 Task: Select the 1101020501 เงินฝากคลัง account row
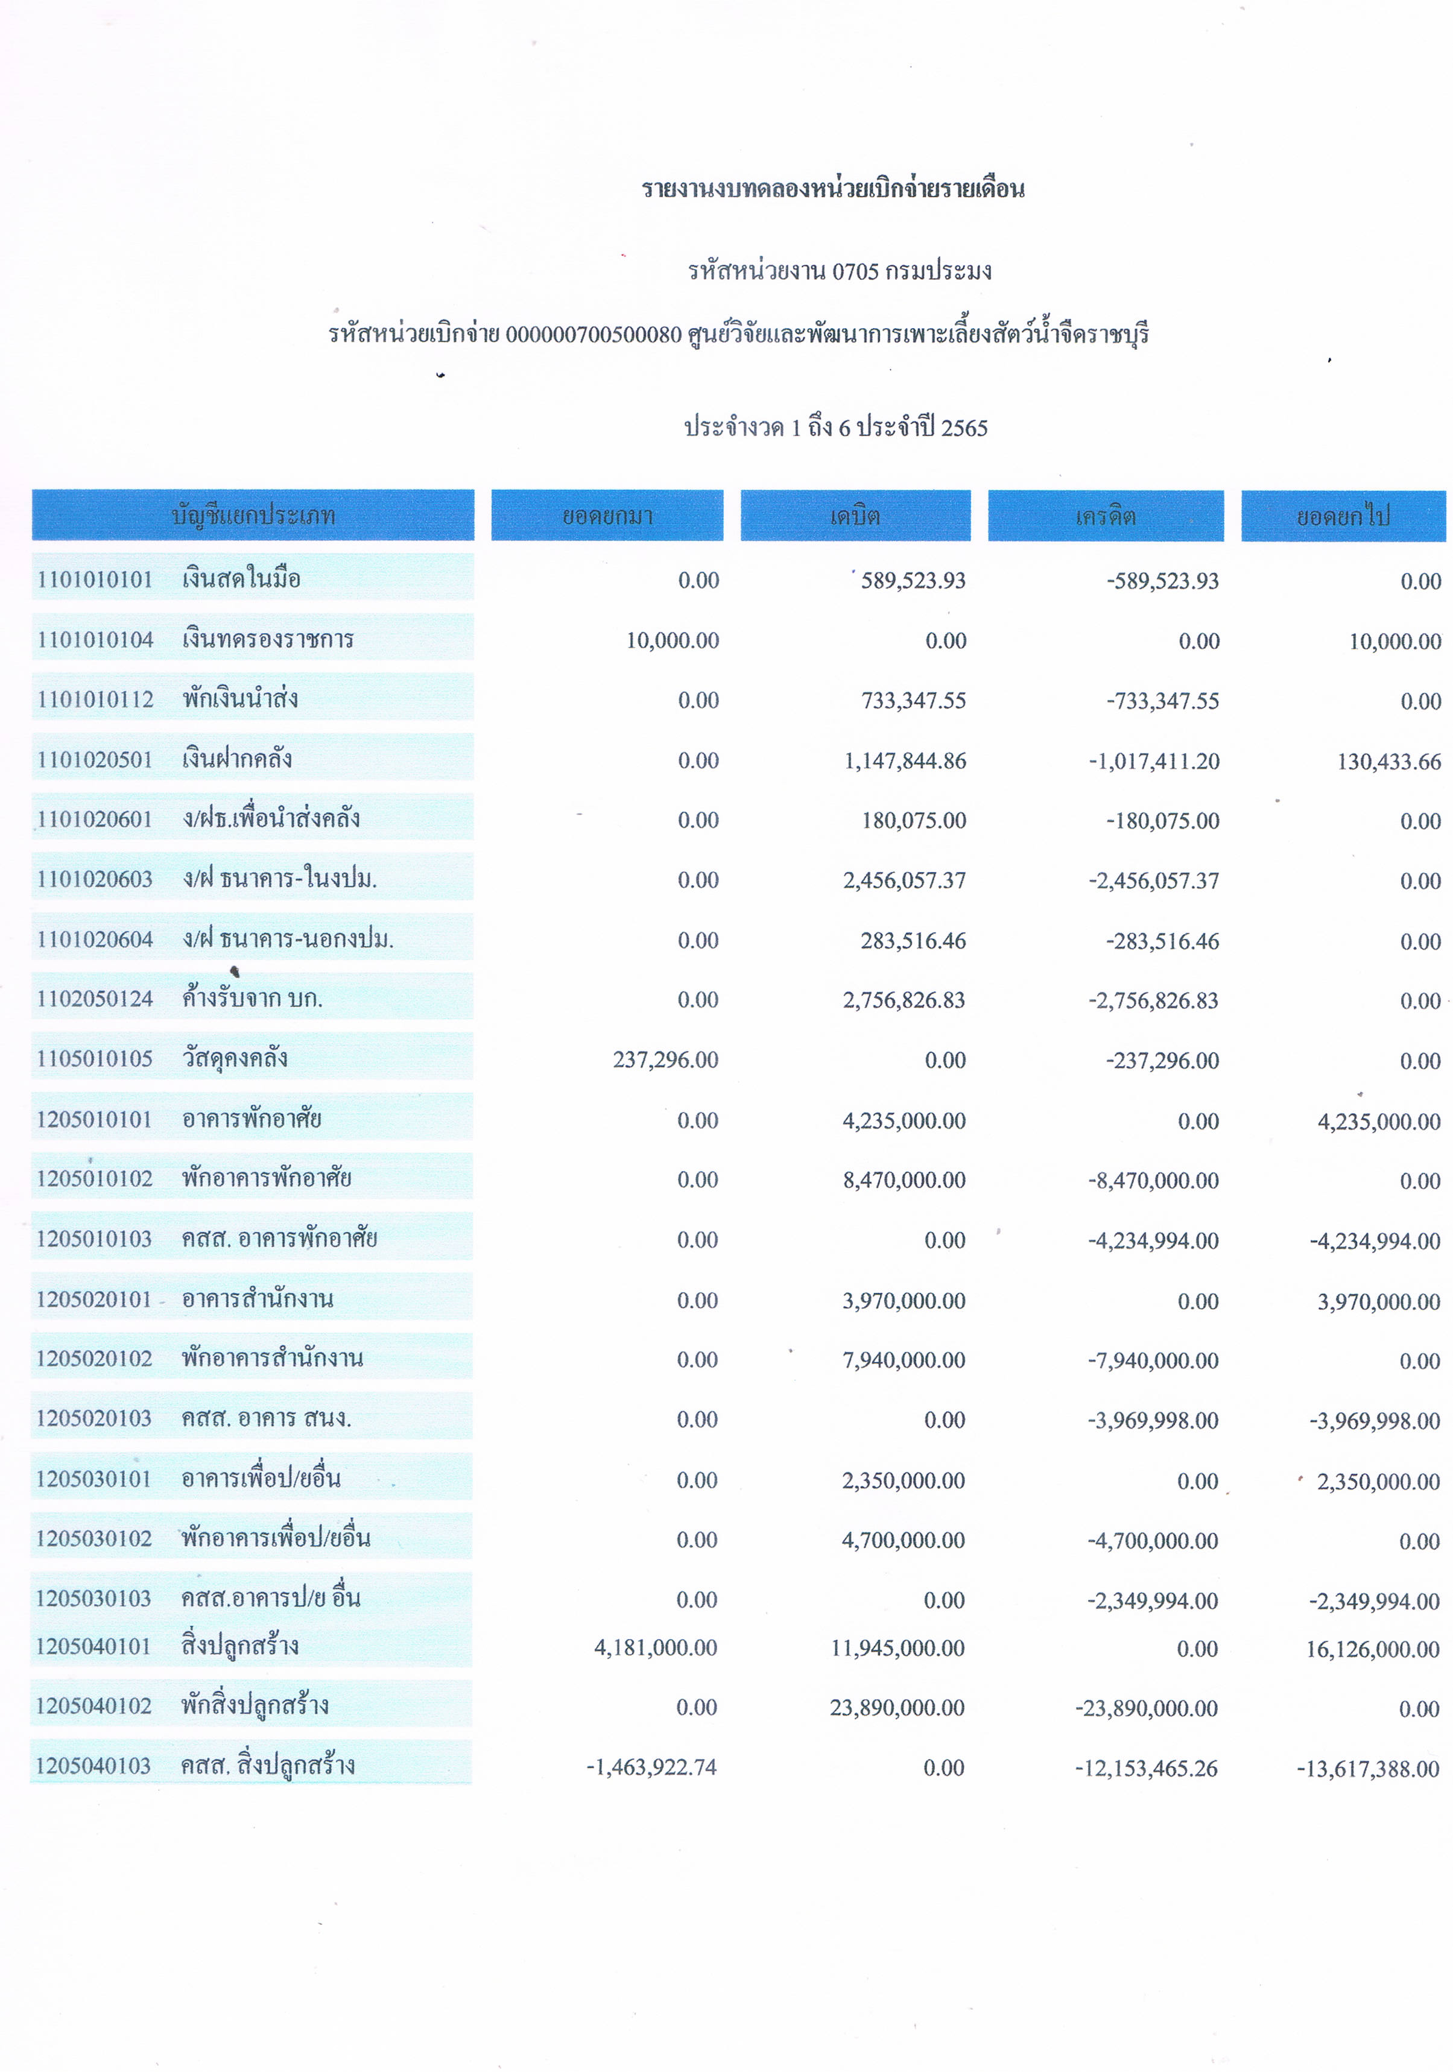(253, 758)
